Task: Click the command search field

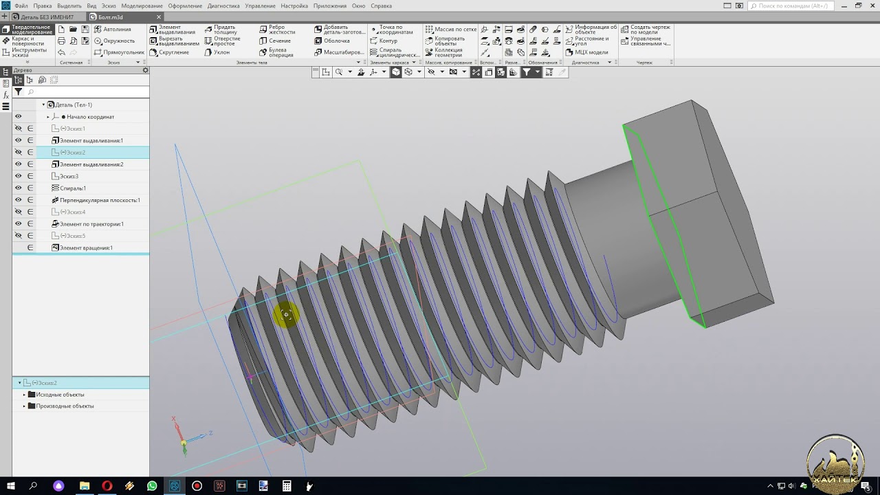Action: 793,5
